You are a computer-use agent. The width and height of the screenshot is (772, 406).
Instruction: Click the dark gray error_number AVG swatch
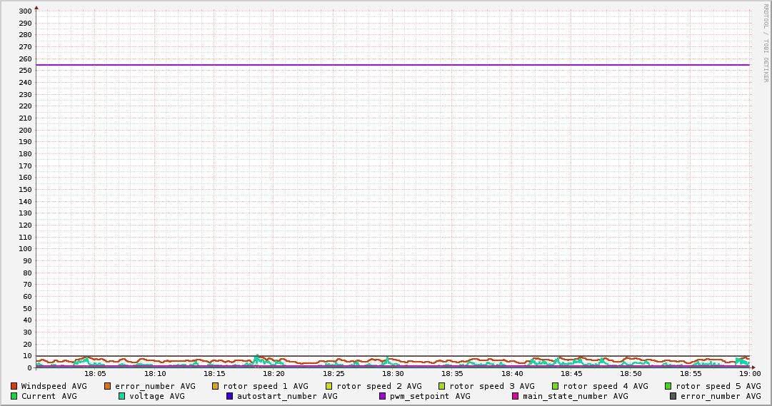[673, 396]
